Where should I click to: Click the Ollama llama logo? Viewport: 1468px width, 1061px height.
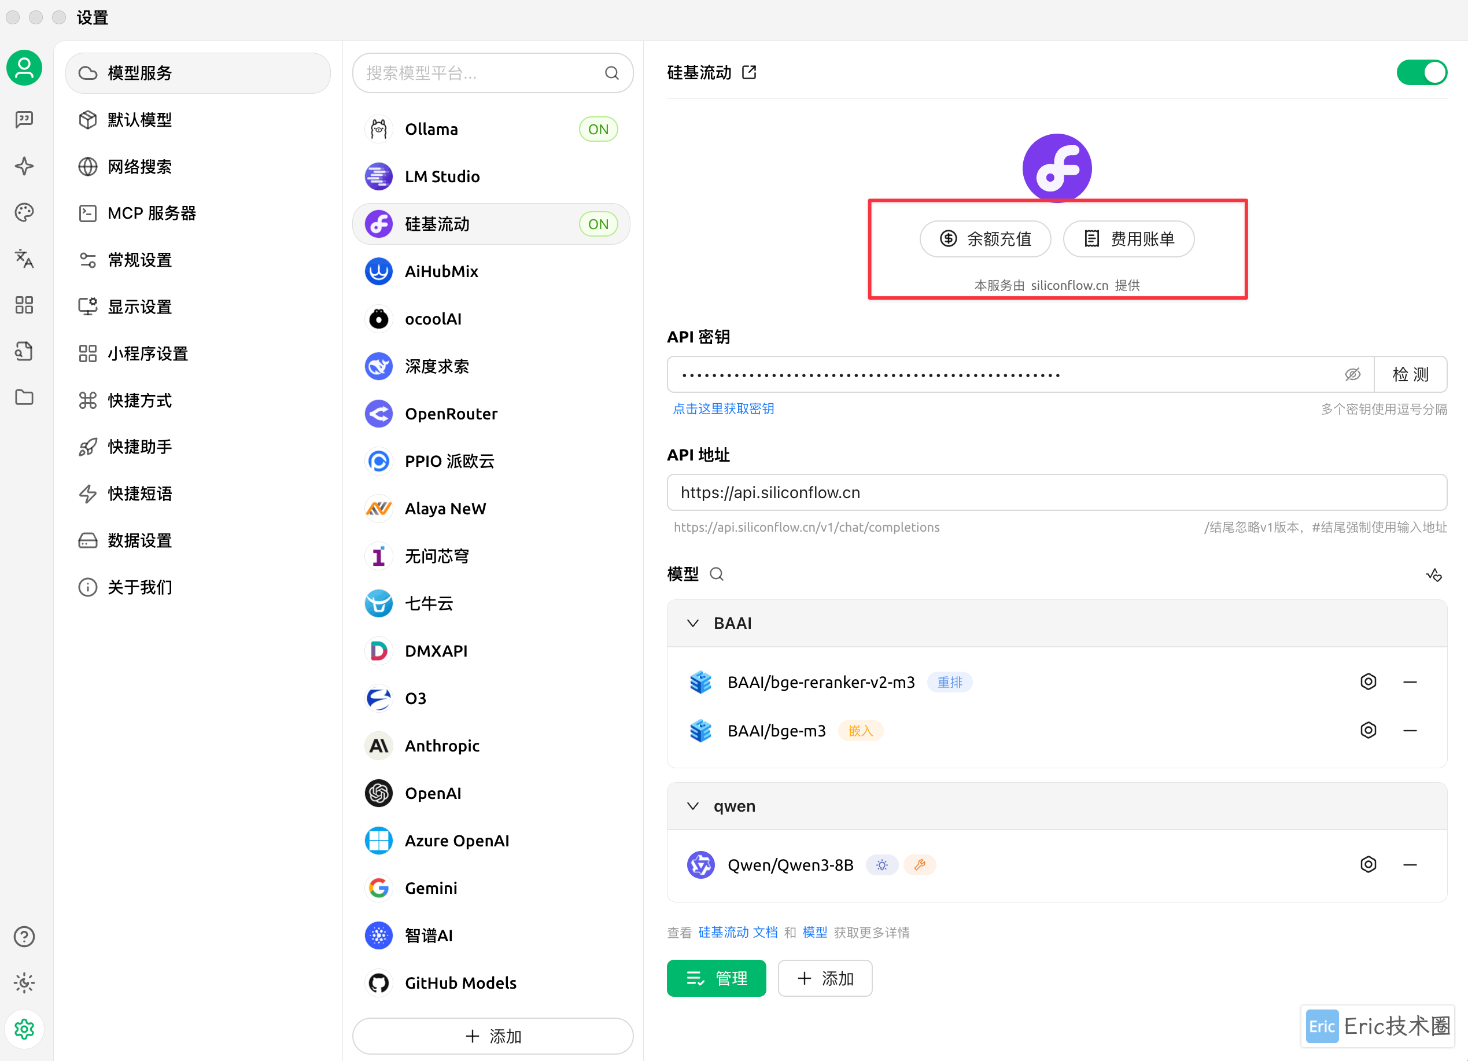[x=379, y=129]
